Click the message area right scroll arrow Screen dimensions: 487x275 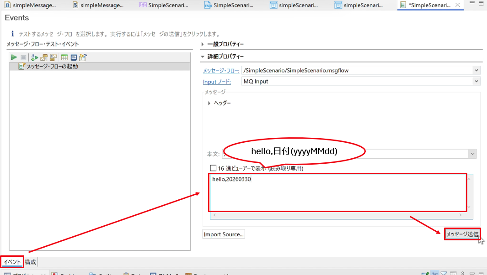tap(460, 215)
